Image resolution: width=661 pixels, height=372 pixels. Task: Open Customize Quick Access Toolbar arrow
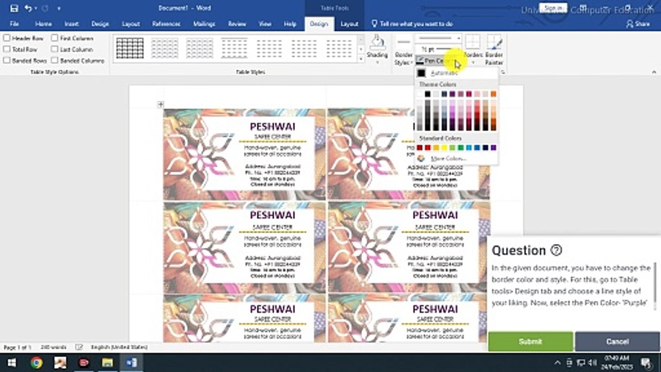pos(59,9)
